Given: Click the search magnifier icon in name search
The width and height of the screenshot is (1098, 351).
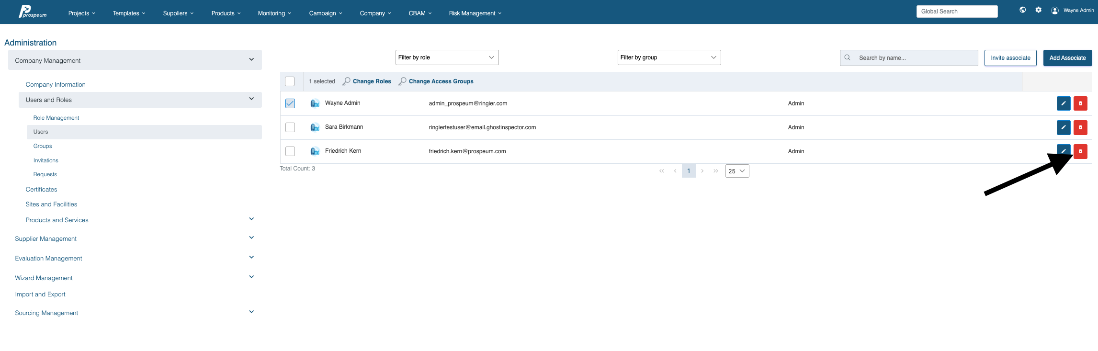Looking at the screenshot, I should pyautogui.click(x=847, y=57).
